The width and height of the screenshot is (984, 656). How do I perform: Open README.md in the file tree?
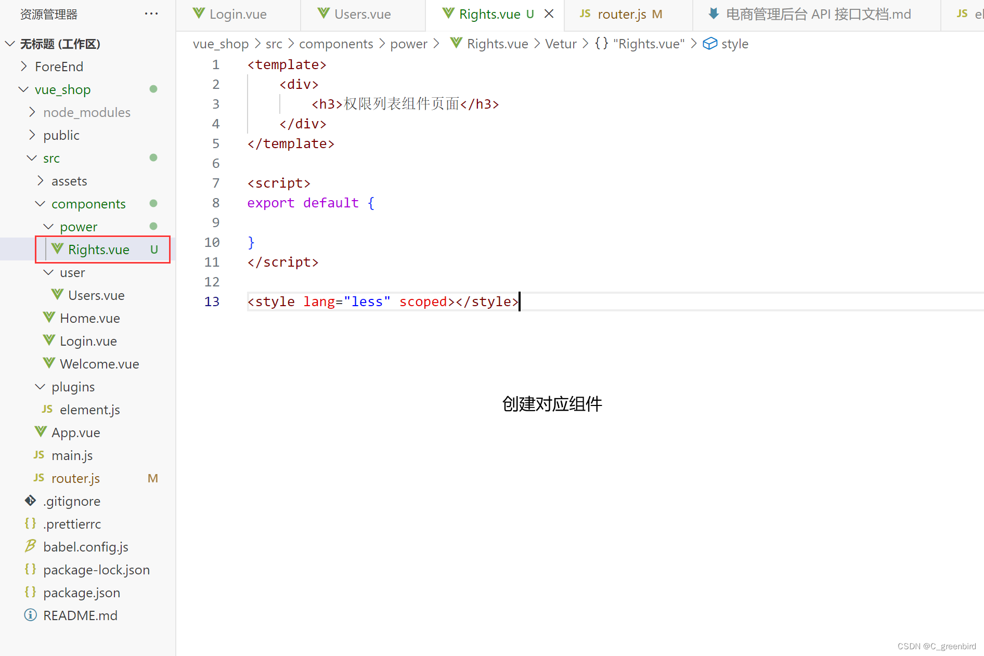point(80,615)
